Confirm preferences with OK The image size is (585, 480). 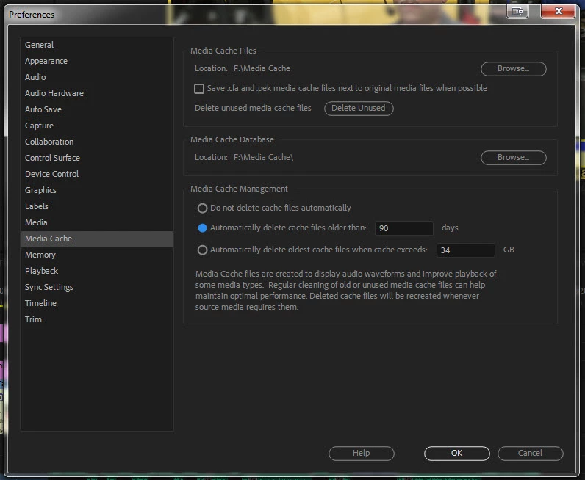(x=456, y=454)
